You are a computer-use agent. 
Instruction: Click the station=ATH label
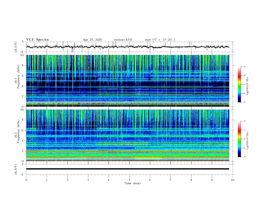(123, 40)
